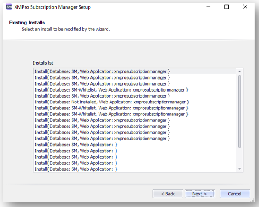This screenshot has height=207, width=259.
Task: Click the window resize grip corner
Action: click(253, 201)
